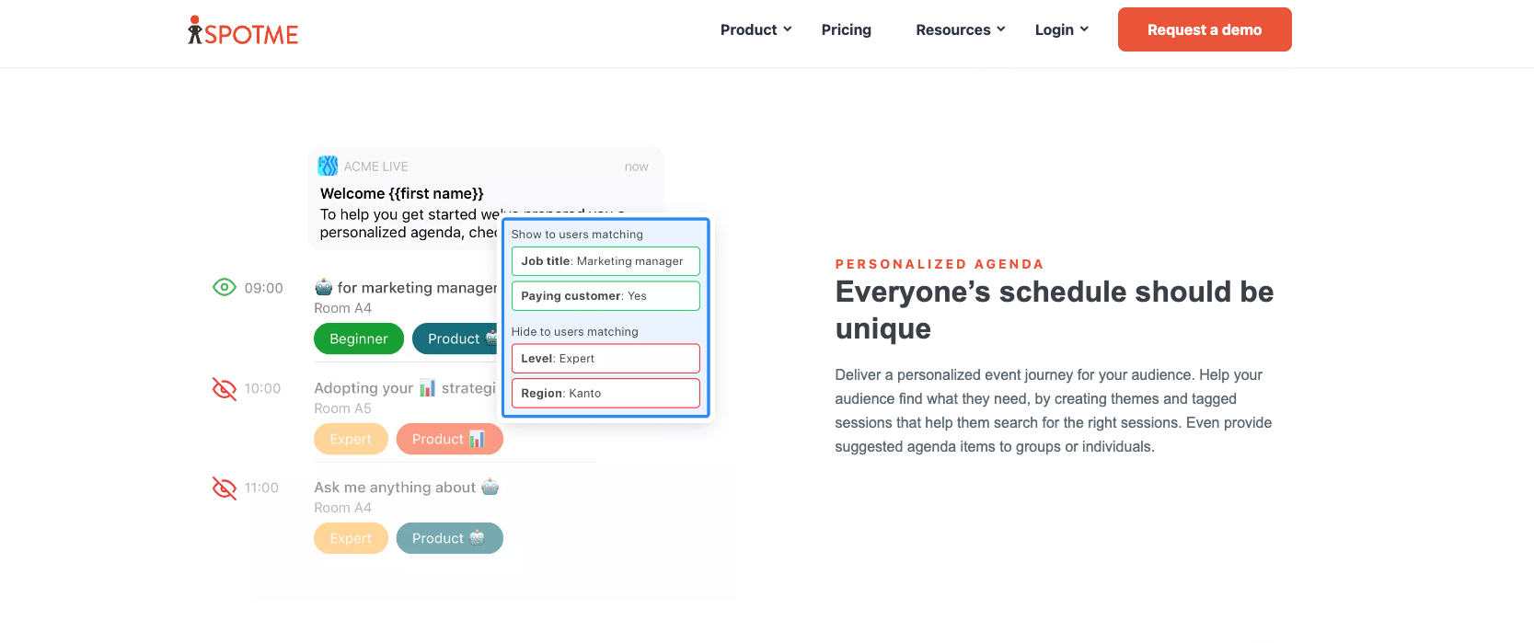Viewport: 1534px width, 643px height.
Task: Click the SpotMe logo
Action: (243, 31)
